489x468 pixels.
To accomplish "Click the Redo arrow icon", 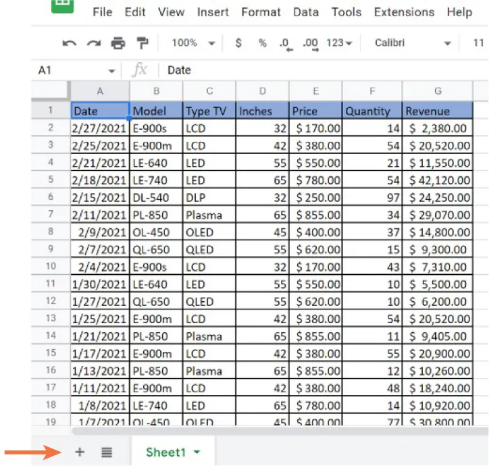I will [93, 43].
